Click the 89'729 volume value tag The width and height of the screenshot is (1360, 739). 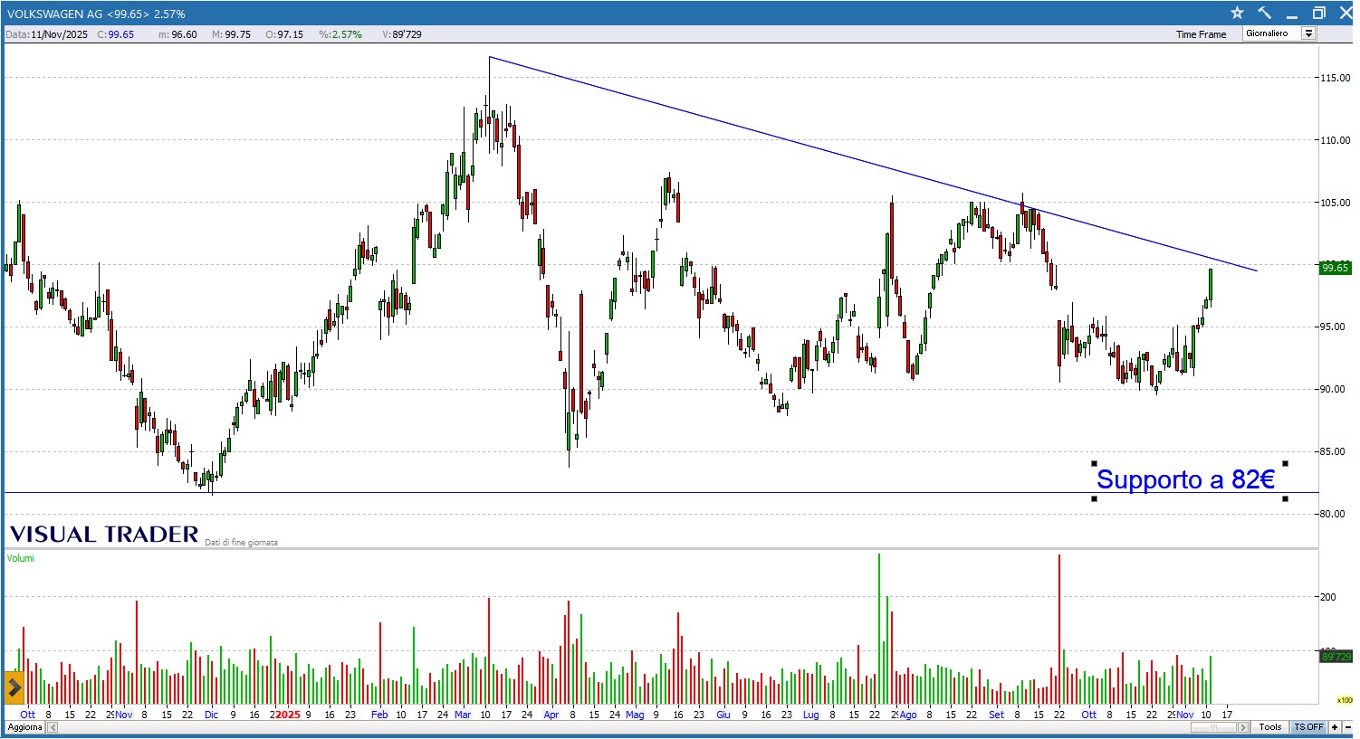click(x=1336, y=657)
